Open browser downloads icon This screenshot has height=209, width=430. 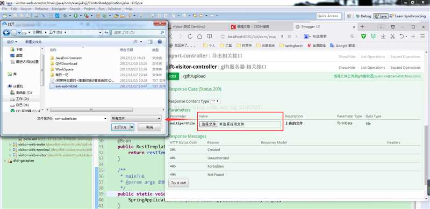point(383,36)
